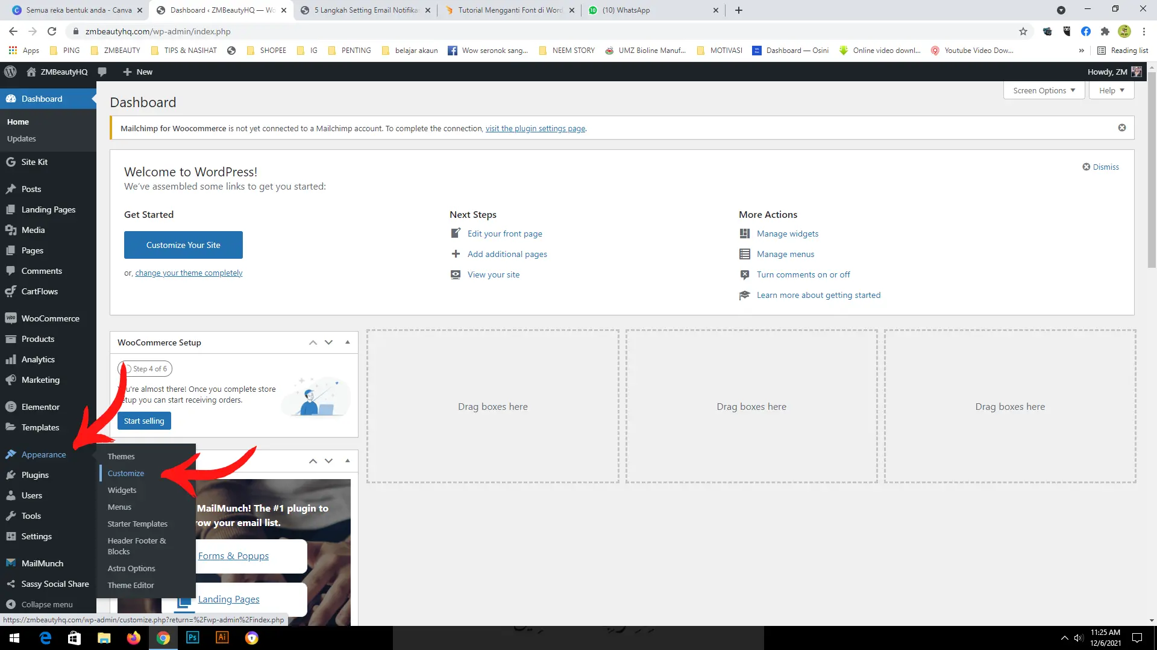This screenshot has height=650, width=1157.
Task: Open Theme Editor from the submenu
Action: [131, 585]
